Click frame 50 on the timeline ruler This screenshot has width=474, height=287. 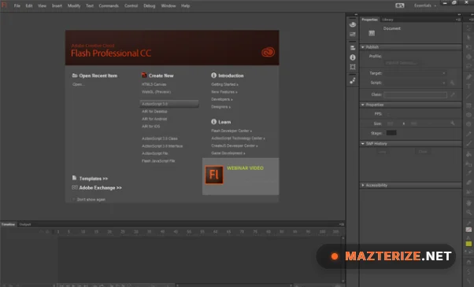189,231
